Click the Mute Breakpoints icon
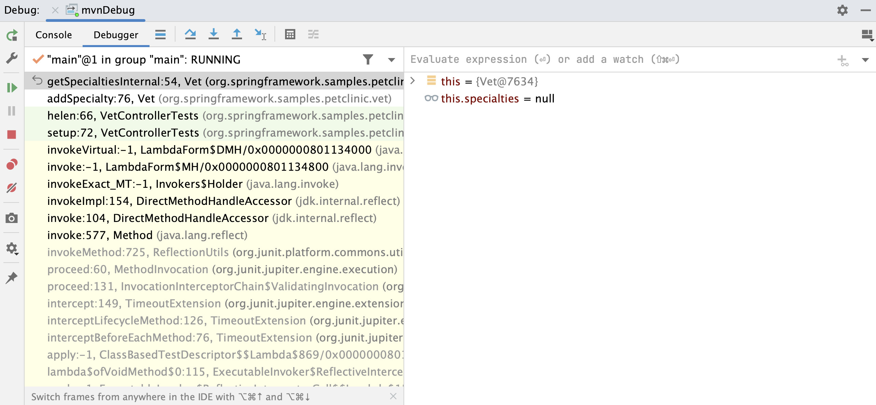This screenshot has width=876, height=405. pyautogui.click(x=12, y=187)
